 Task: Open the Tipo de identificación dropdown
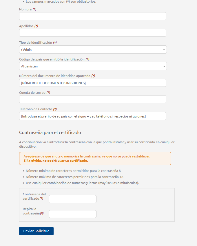93,49
